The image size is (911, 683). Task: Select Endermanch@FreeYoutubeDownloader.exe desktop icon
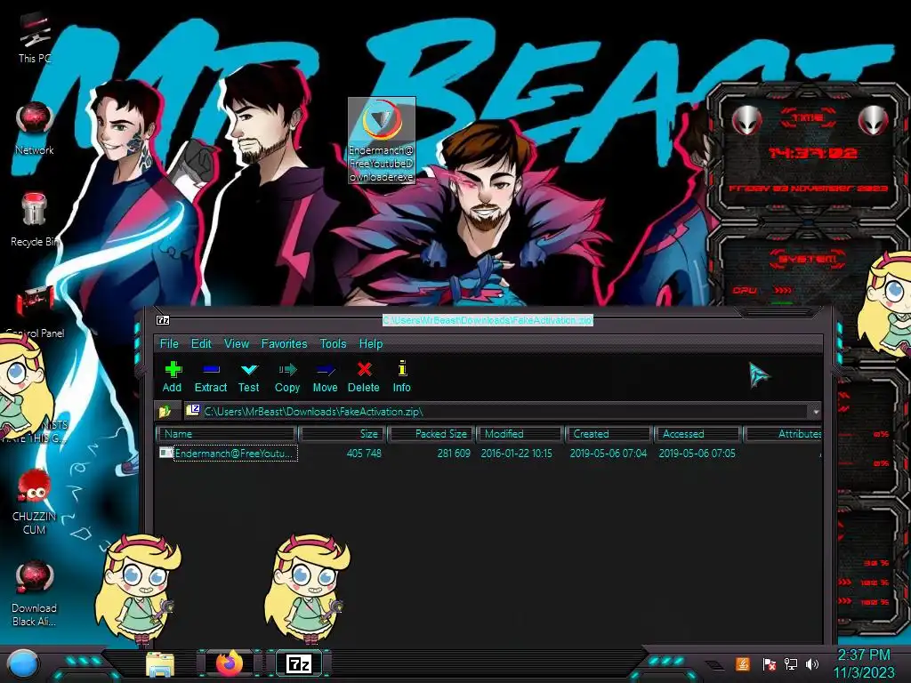[382, 140]
